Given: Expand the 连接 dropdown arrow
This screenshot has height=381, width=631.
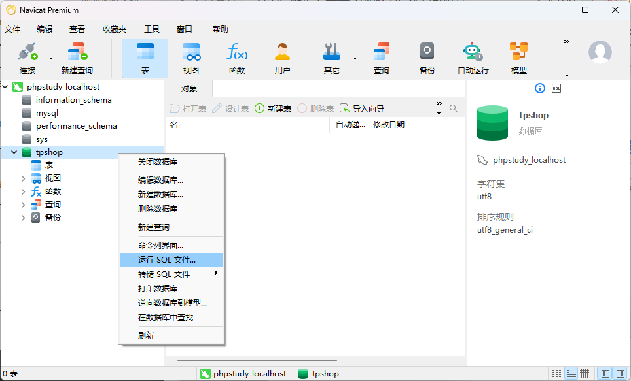Looking at the screenshot, I should [50, 59].
